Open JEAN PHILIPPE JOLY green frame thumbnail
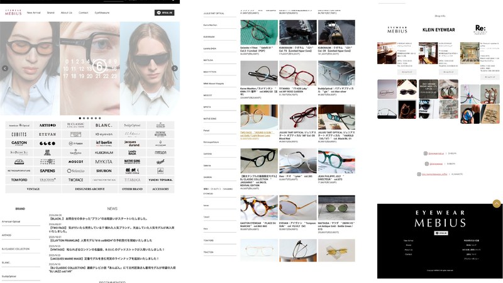This screenshot has height=283, width=503. coord(336,161)
